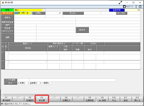Open F11 設定 settings

pyautogui.click(x=126, y=99)
